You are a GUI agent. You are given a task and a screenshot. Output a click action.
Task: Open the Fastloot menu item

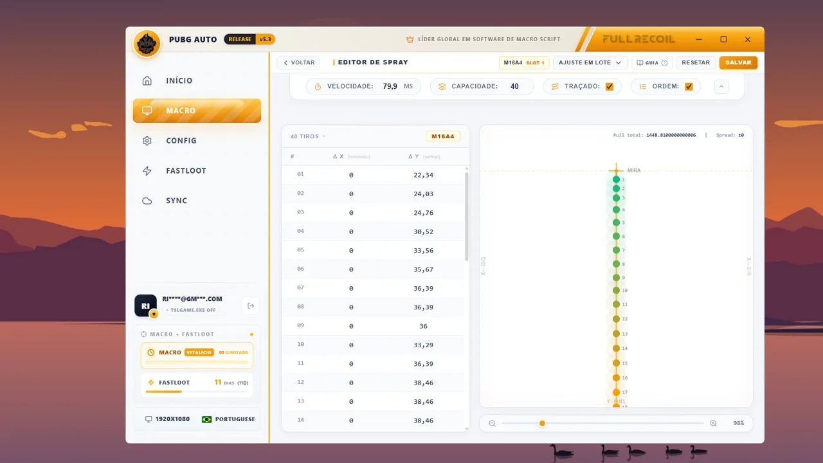tap(197, 170)
